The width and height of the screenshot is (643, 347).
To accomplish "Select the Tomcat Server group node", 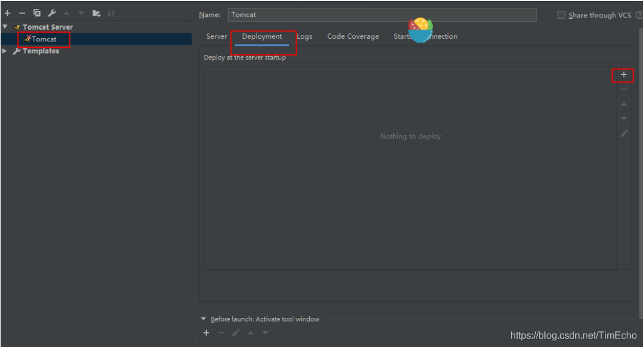I will (48, 27).
